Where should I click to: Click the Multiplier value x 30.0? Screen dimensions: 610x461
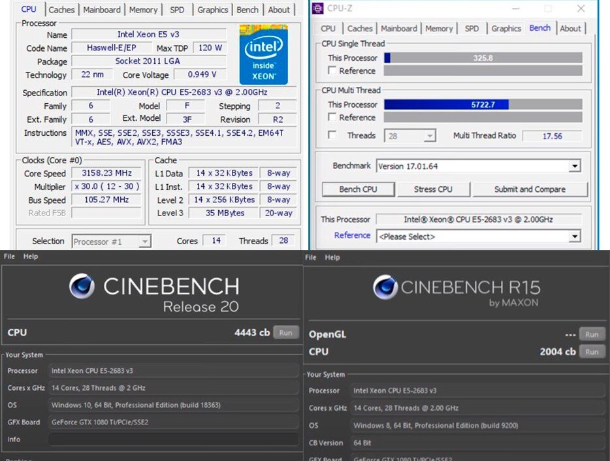106,186
